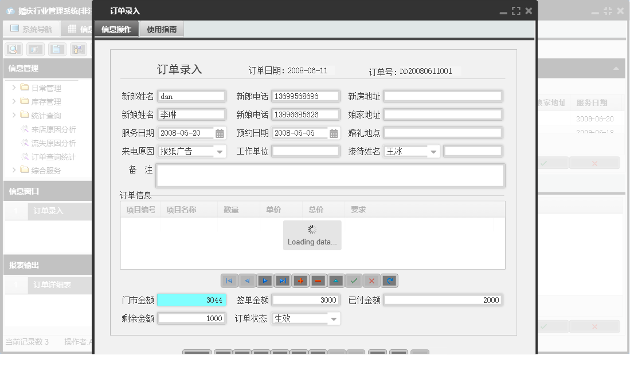Click the add (+) record icon
Screen dimensions: 630x375
(302, 281)
